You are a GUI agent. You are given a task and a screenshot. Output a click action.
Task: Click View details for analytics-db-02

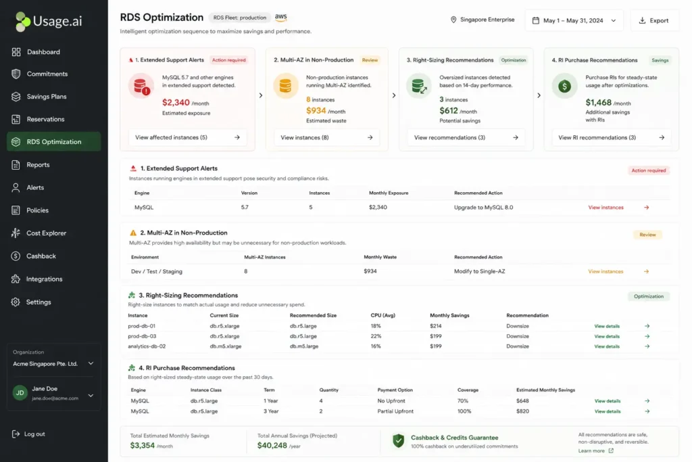click(x=607, y=347)
